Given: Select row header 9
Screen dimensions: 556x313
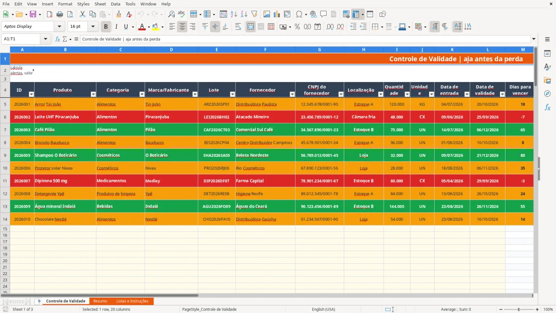Looking at the screenshot, I should coord(5,155).
